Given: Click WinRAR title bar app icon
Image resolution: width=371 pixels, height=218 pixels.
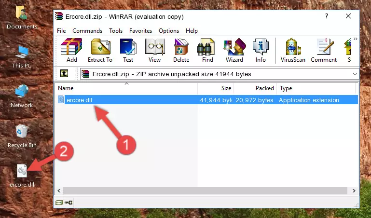Looking at the screenshot, I should click(59, 16).
